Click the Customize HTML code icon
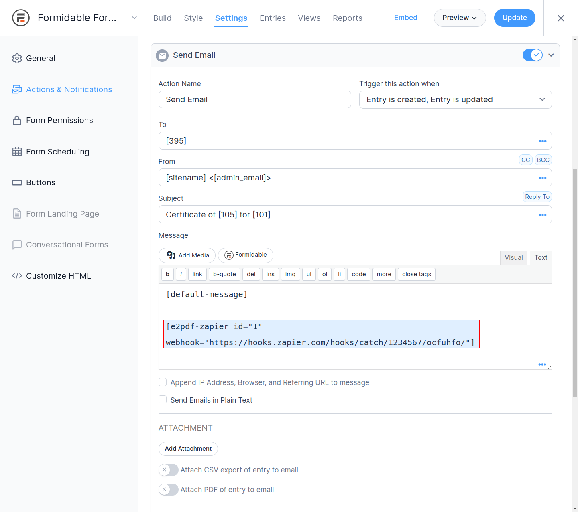The image size is (578, 512). point(17,276)
